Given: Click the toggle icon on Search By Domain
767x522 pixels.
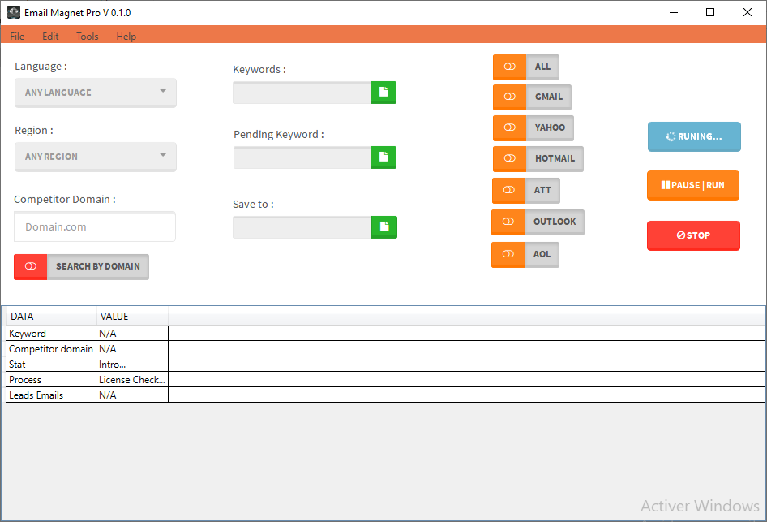Looking at the screenshot, I should [30, 266].
